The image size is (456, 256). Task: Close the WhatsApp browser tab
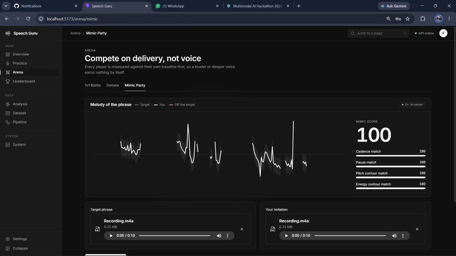[217, 6]
